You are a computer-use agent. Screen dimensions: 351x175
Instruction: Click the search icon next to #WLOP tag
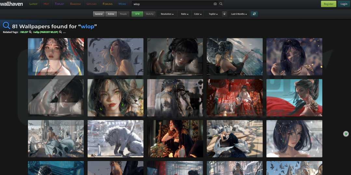(30, 32)
